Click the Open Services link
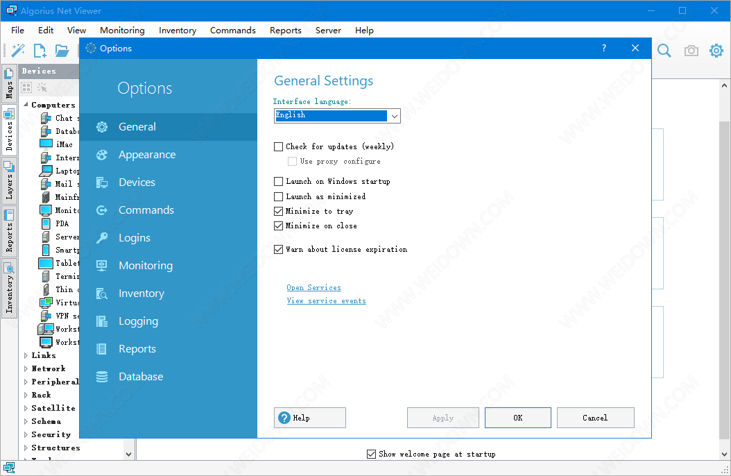This screenshot has width=731, height=476. coord(313,288)
